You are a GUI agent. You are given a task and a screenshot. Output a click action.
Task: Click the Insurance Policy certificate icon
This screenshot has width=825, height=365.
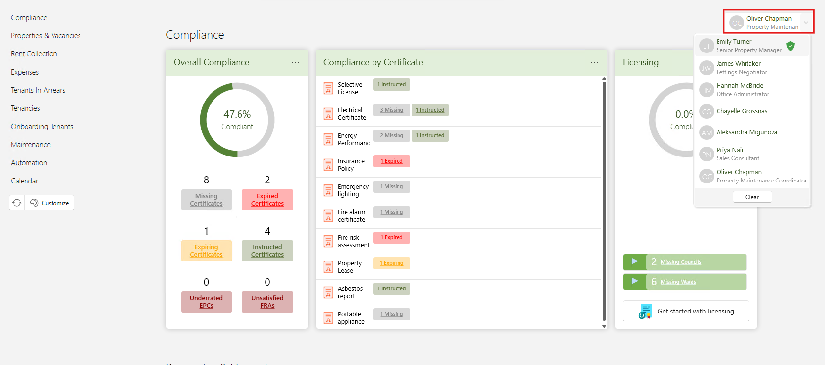point(328,165)
